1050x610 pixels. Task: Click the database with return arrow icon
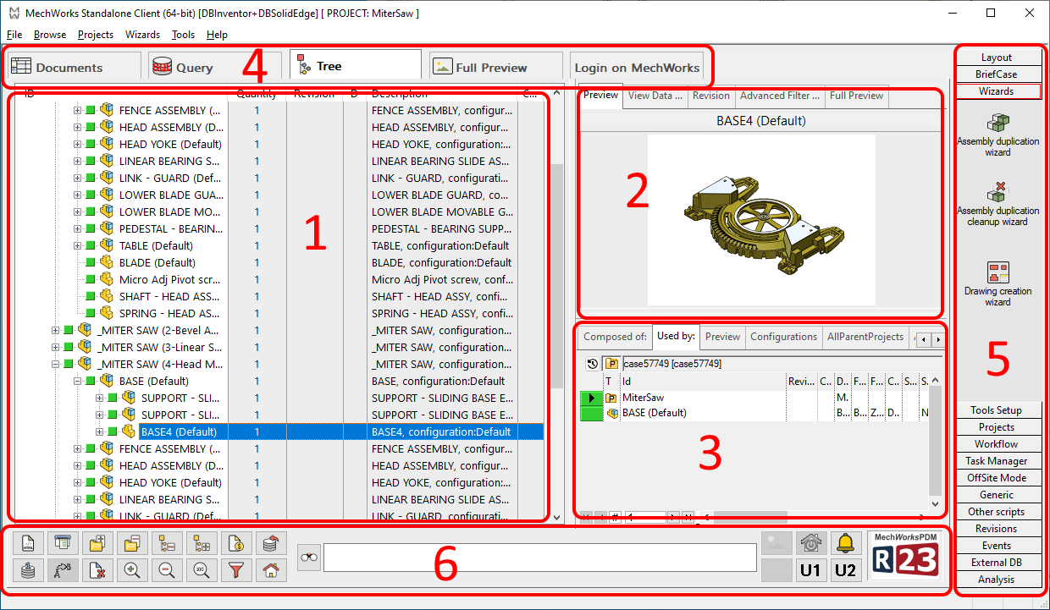pyautogui.click(x=271, y=543)
